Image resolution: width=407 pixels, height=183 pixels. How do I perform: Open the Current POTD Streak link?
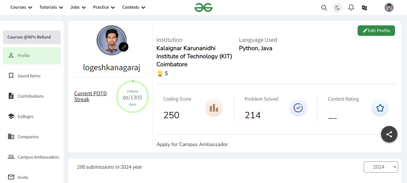point(90,96)
